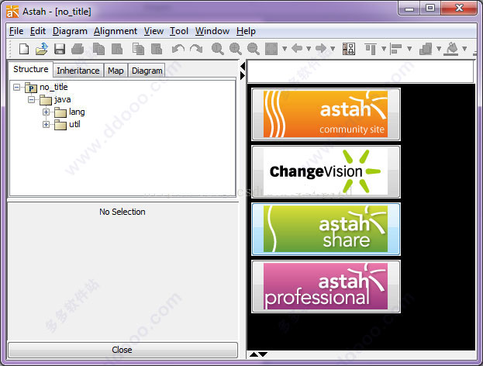Image resolution: width=483 pixels, height=366 pixels.
Task: Open the Edit menu
Action: (38, 31)
